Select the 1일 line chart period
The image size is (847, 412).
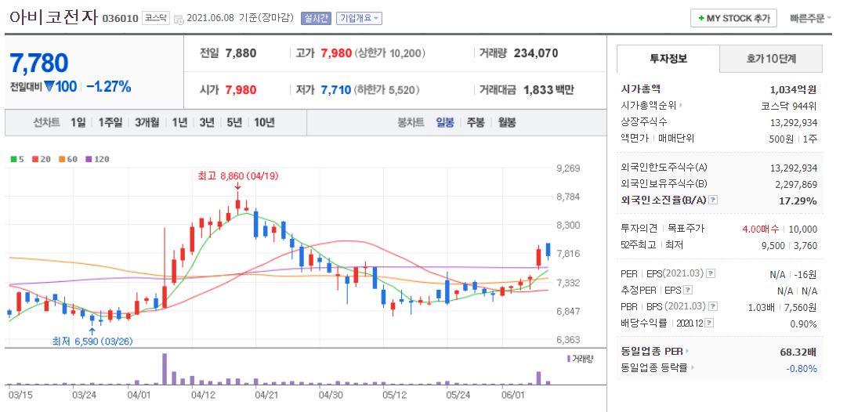78,122
